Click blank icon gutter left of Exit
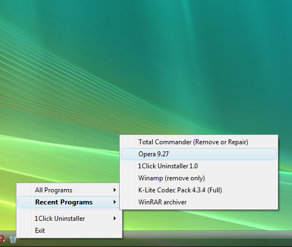This screenshot has width=292, height=247. click(x=25, y=231)
